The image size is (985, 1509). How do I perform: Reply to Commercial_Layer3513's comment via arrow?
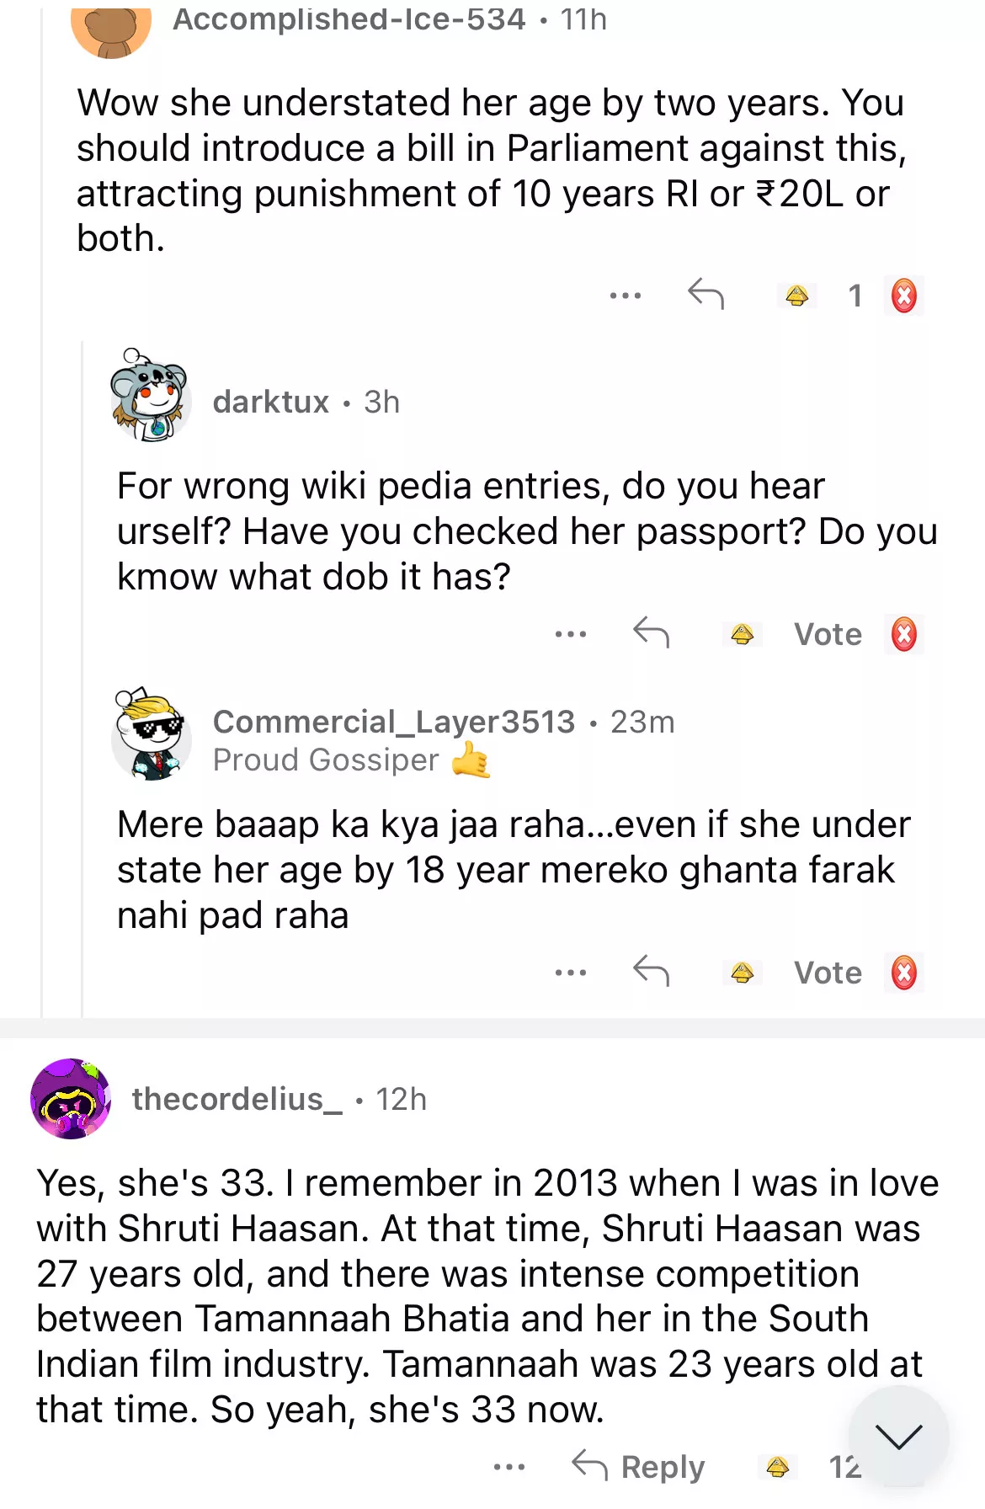pos(651,971)
